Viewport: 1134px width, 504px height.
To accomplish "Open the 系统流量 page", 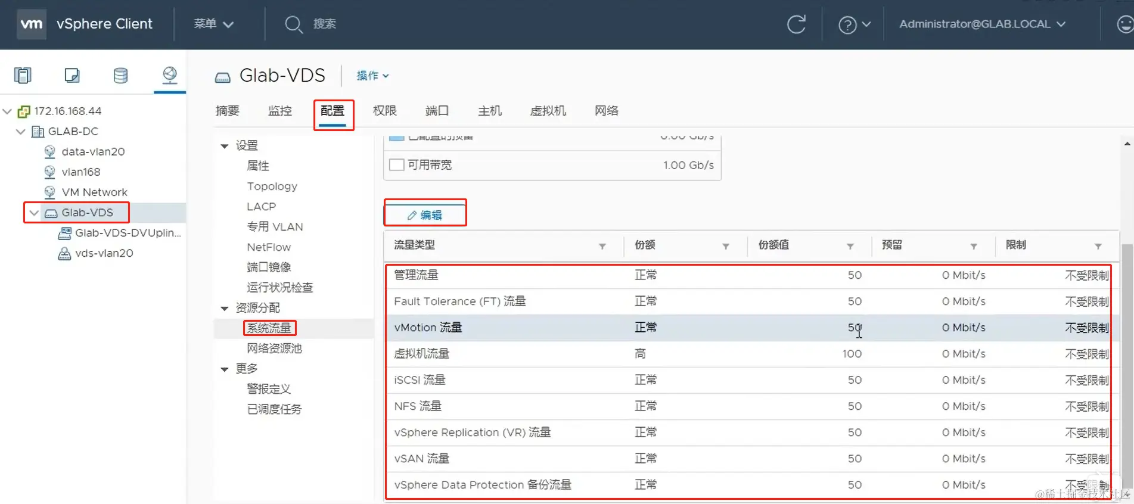I will click(x=269, y=328).
